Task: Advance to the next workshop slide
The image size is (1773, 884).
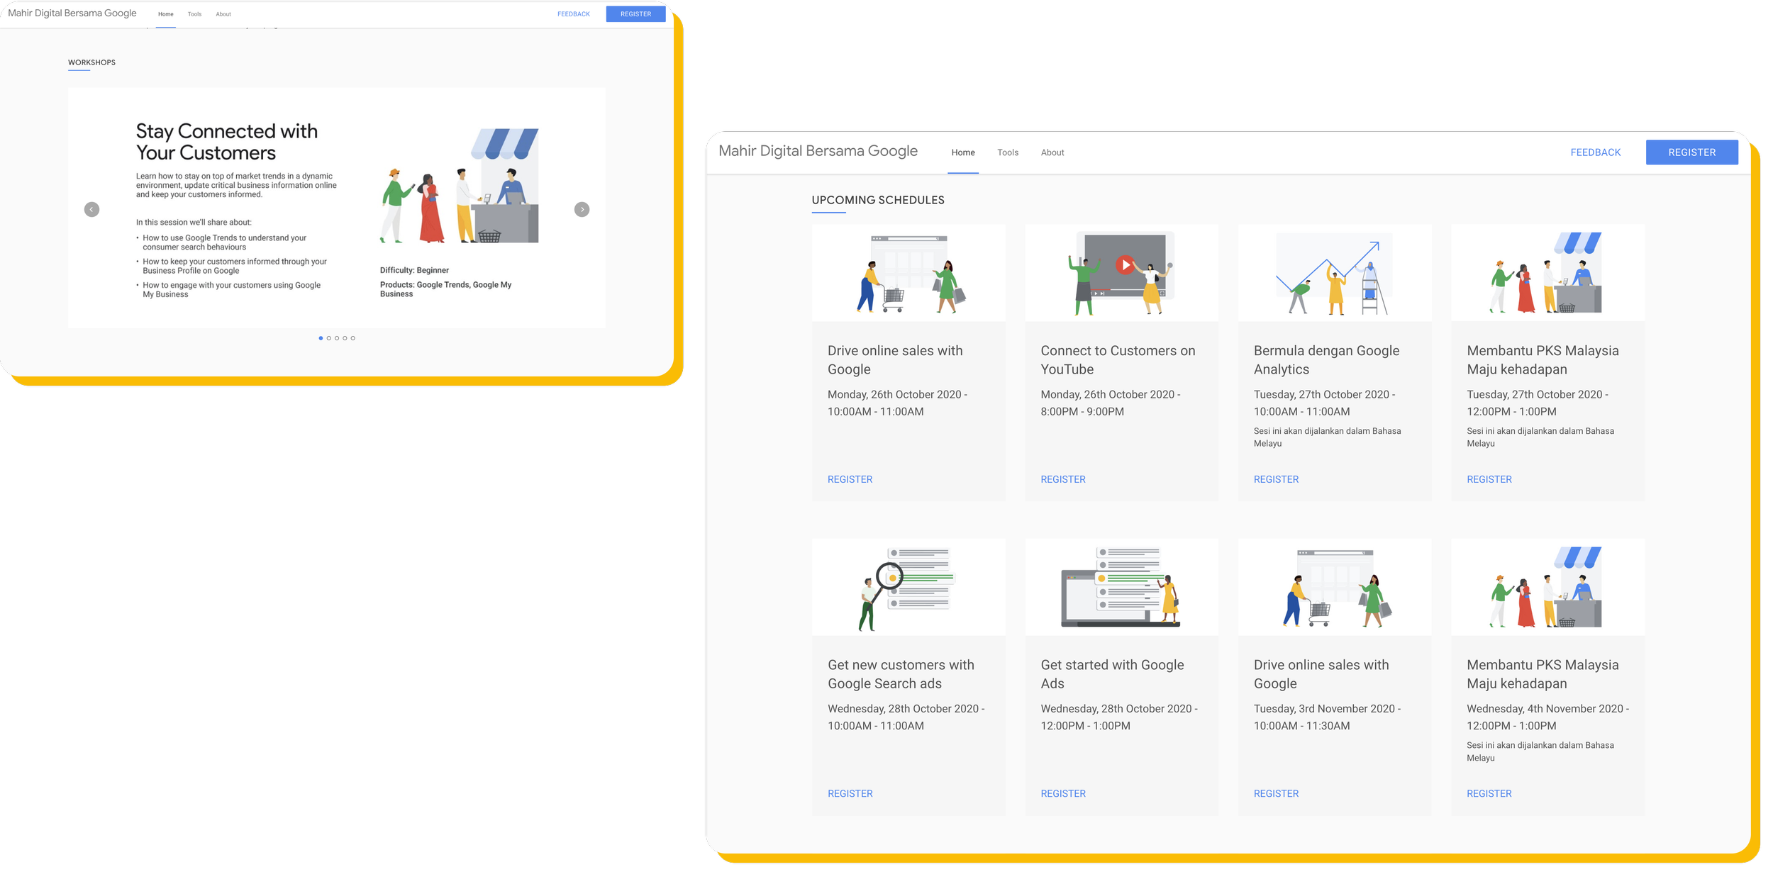Action: [582, 209]
